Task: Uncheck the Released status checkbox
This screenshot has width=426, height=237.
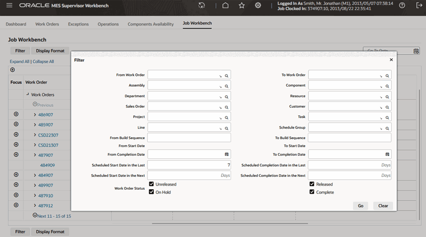Action: click(x=312, y=184)
